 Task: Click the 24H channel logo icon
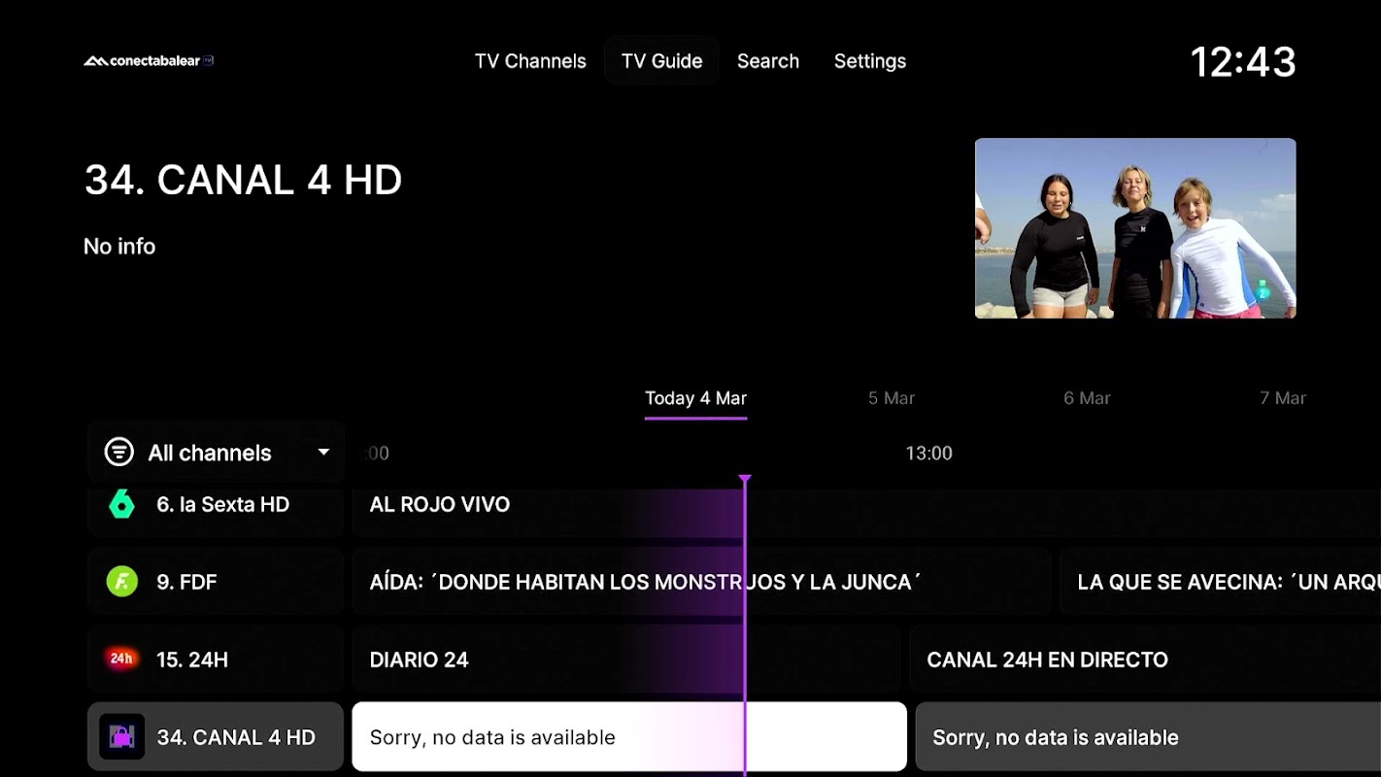(121, 659)
